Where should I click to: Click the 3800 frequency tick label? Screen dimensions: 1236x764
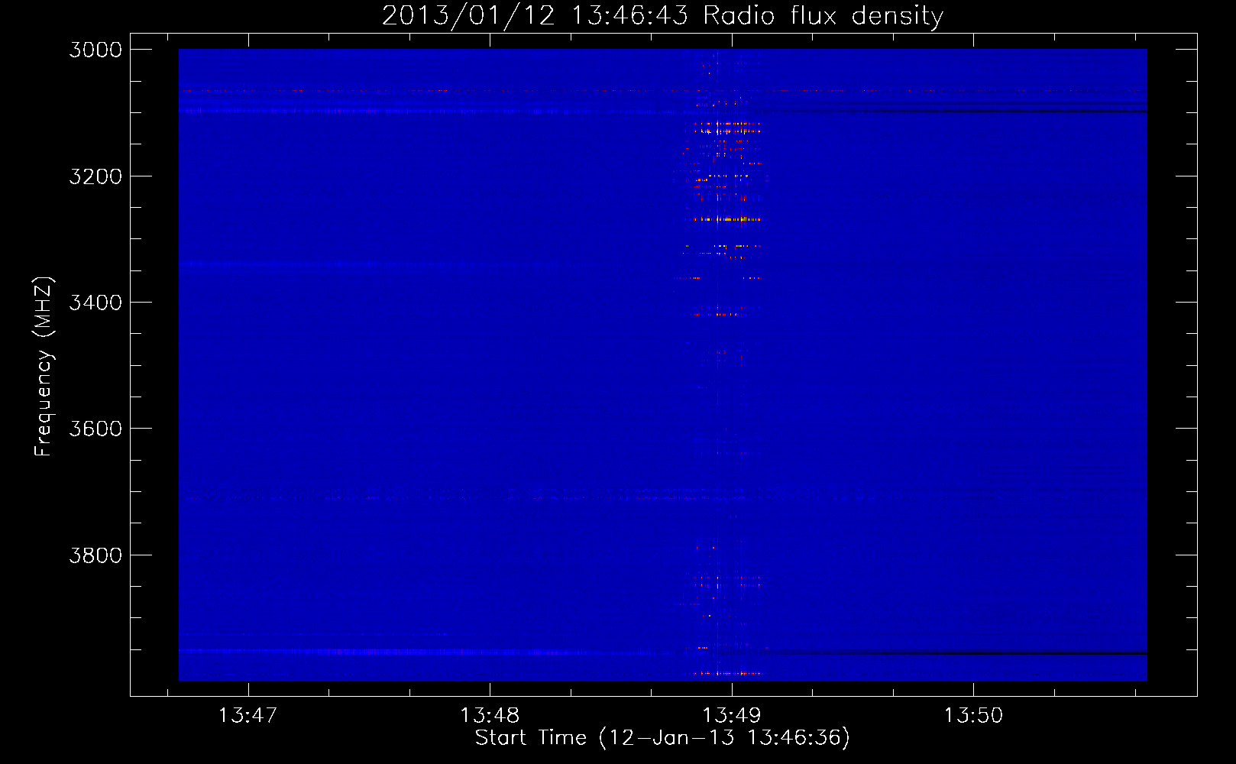(95, 555)
